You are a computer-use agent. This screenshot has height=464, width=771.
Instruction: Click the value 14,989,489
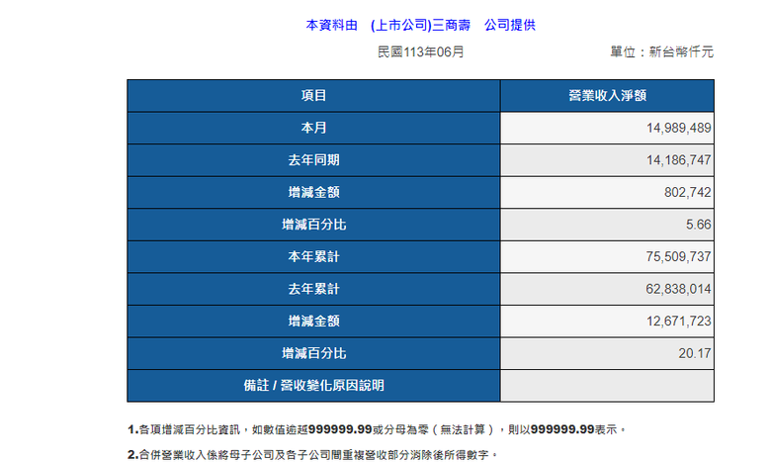678,128
